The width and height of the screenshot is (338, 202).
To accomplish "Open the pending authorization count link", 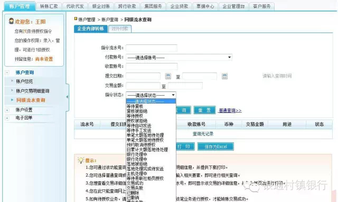I will pos(25,31).
